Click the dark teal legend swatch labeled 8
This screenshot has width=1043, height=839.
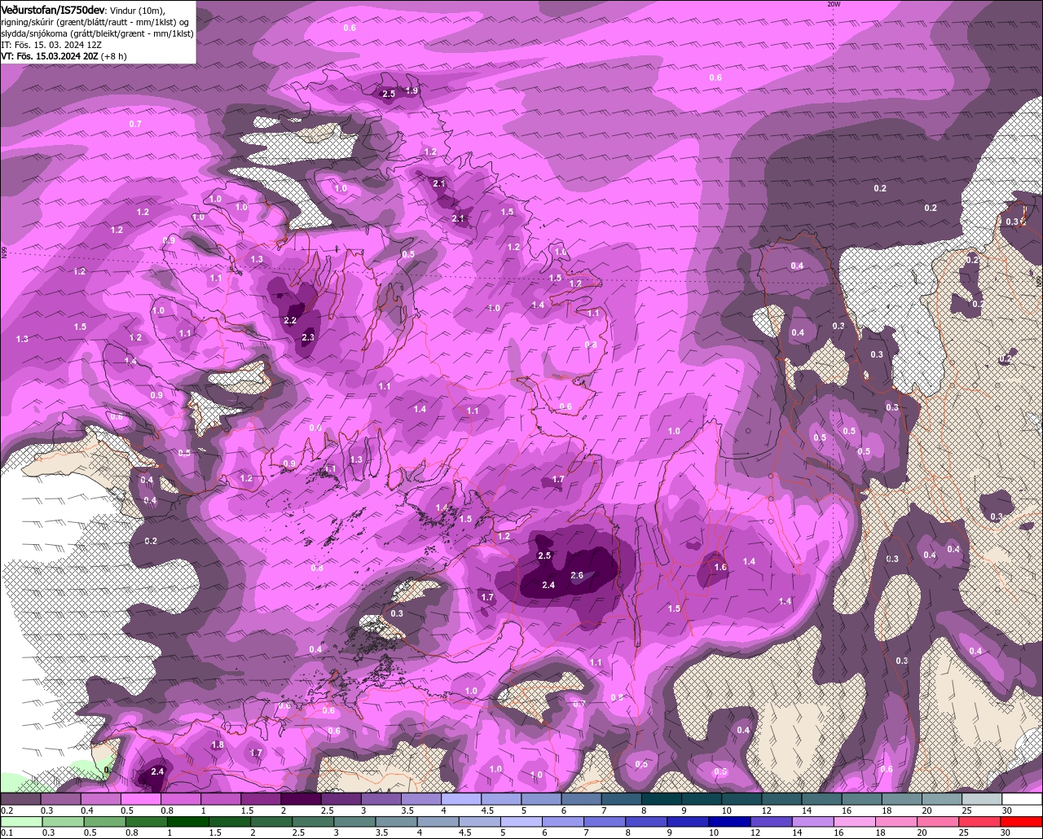[x=662, y=799]
